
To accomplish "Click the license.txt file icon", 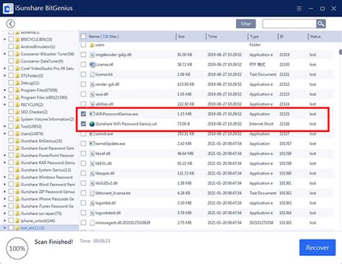I will [x=92, y=74].
